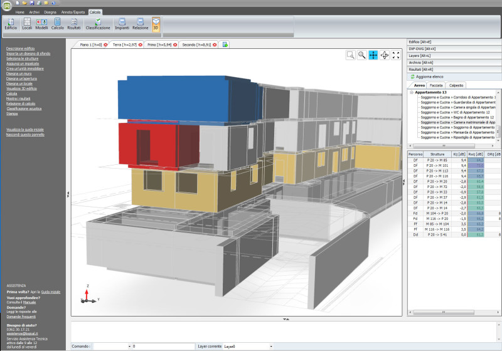Image resolution: width=502 pixels, height=351 pixels.
Task: Switch to the Disegna menu tab
Action: 51,12
